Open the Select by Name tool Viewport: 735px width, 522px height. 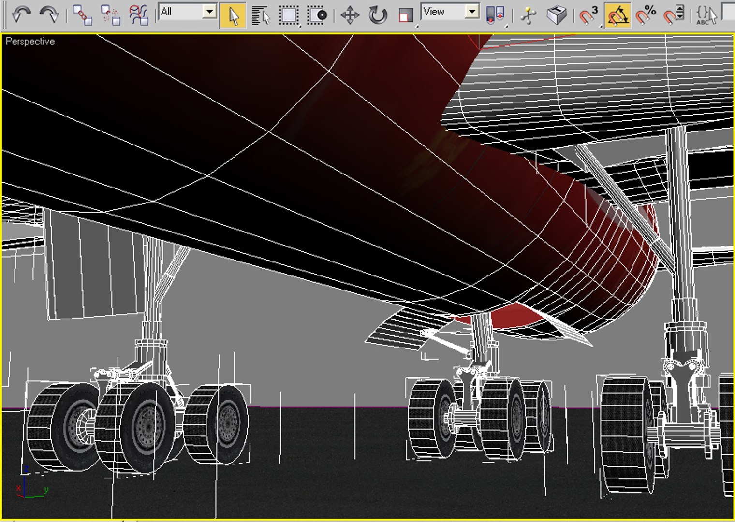261,15
